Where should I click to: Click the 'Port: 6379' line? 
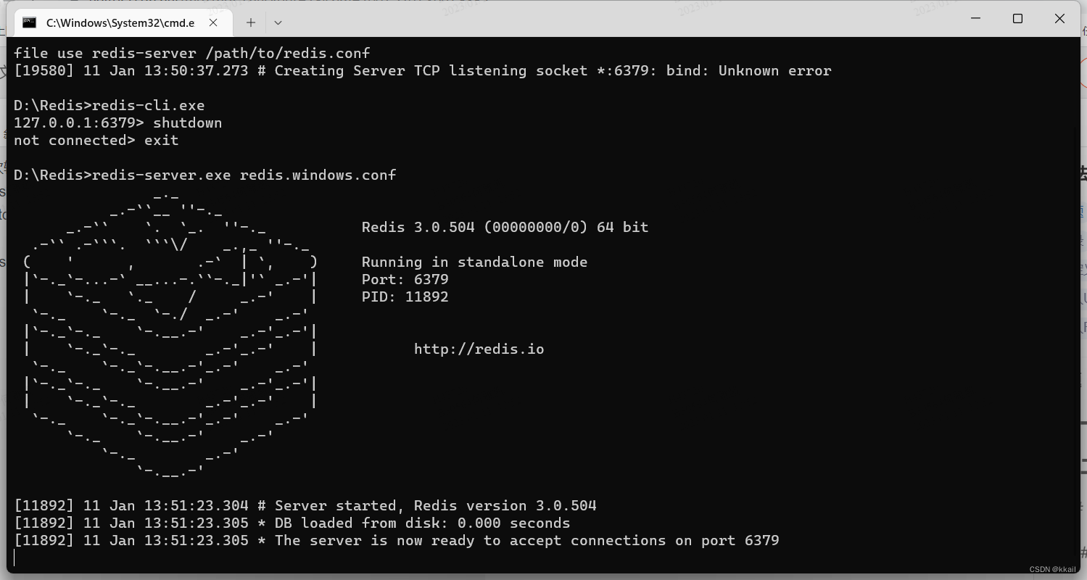tap(405, 280)
